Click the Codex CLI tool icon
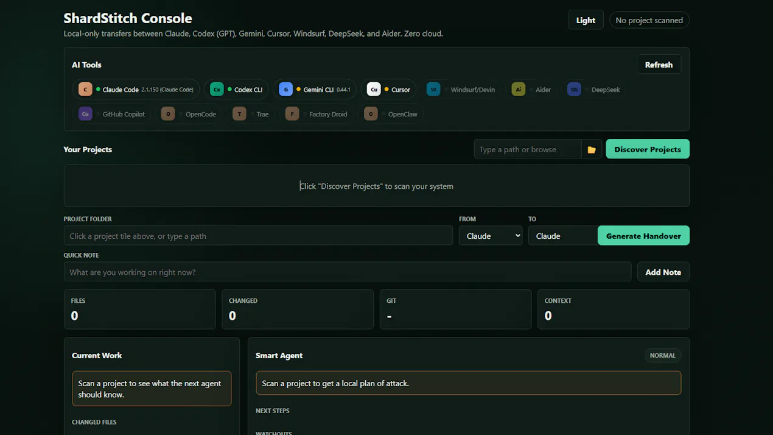 point(217,90)
